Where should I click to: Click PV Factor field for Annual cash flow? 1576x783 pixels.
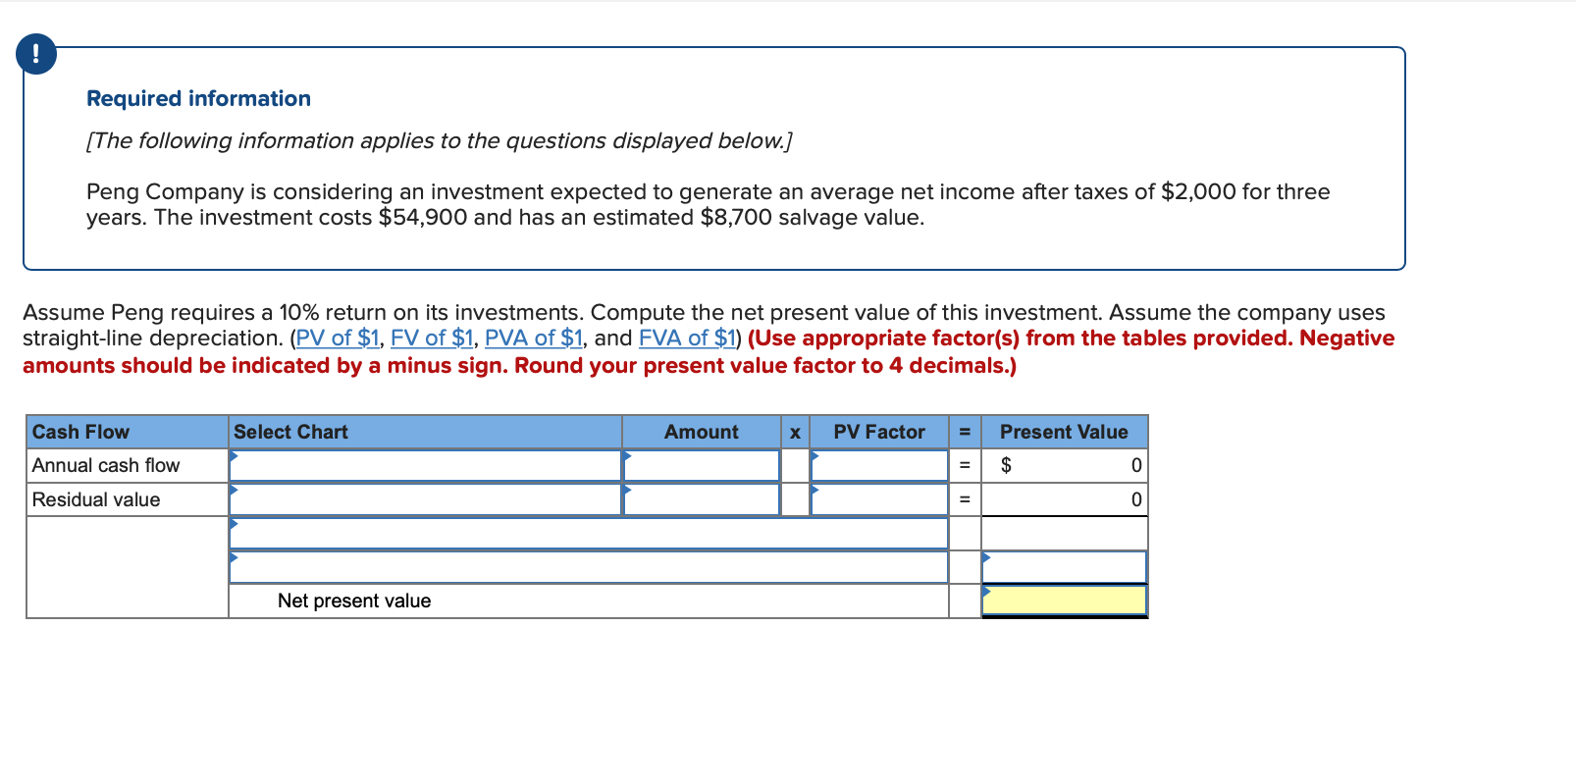879,465
